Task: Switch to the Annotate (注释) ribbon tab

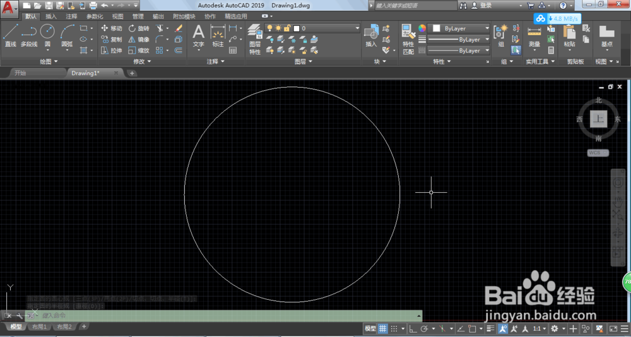Action: point(72,16)
